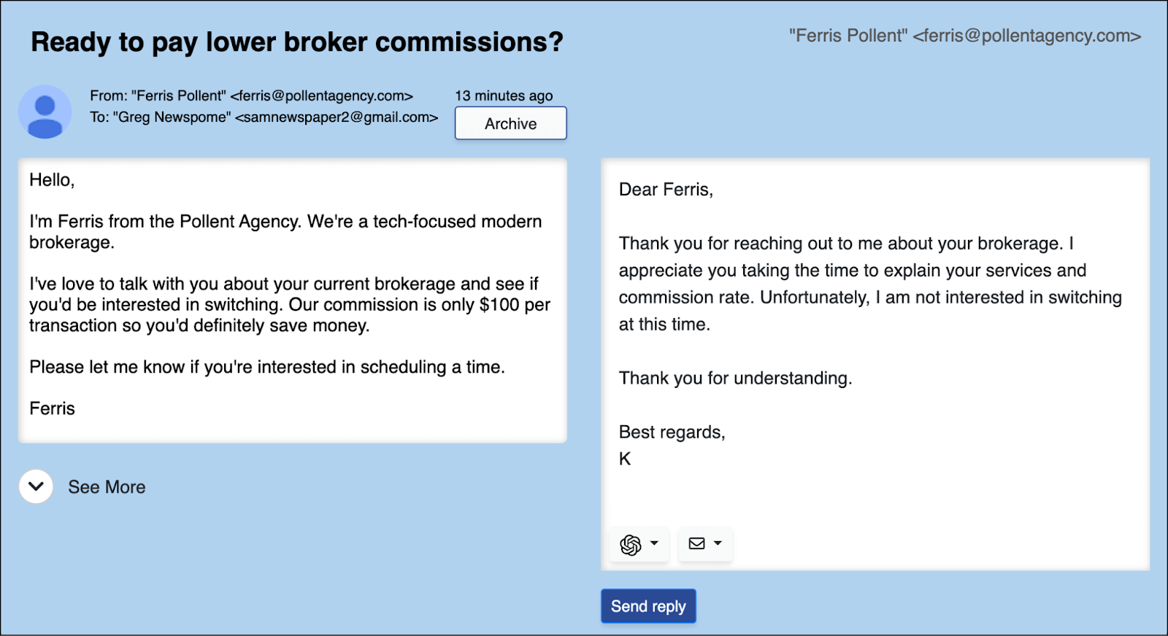Click the See More label
This screenshot has height=636, width=1168.
point(107,487)
